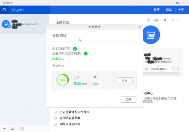Click the 32% circular progress indicator
189x132 pixels.
pos(62,80)
